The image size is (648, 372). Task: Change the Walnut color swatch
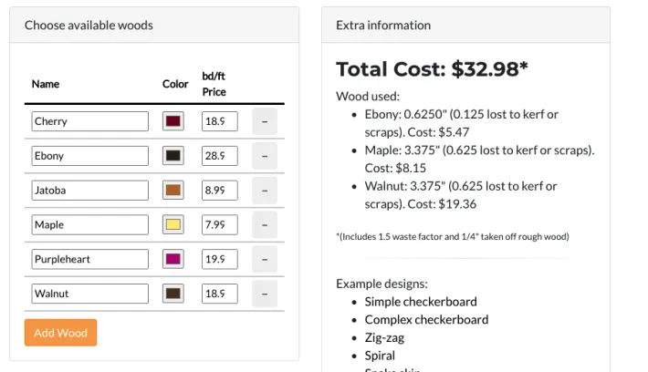point(173,294)
